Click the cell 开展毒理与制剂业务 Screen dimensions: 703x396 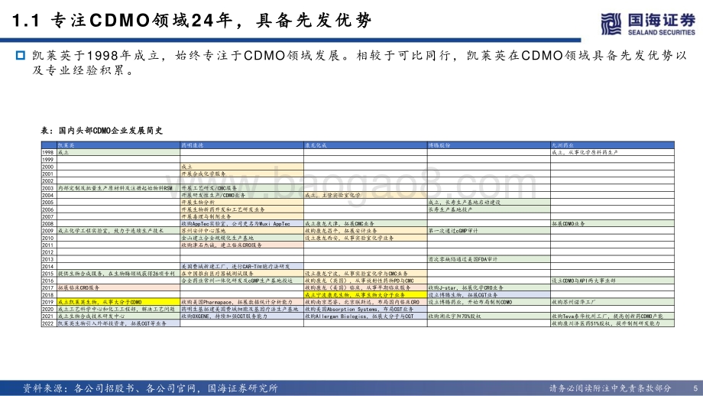[x=241, y=216]
